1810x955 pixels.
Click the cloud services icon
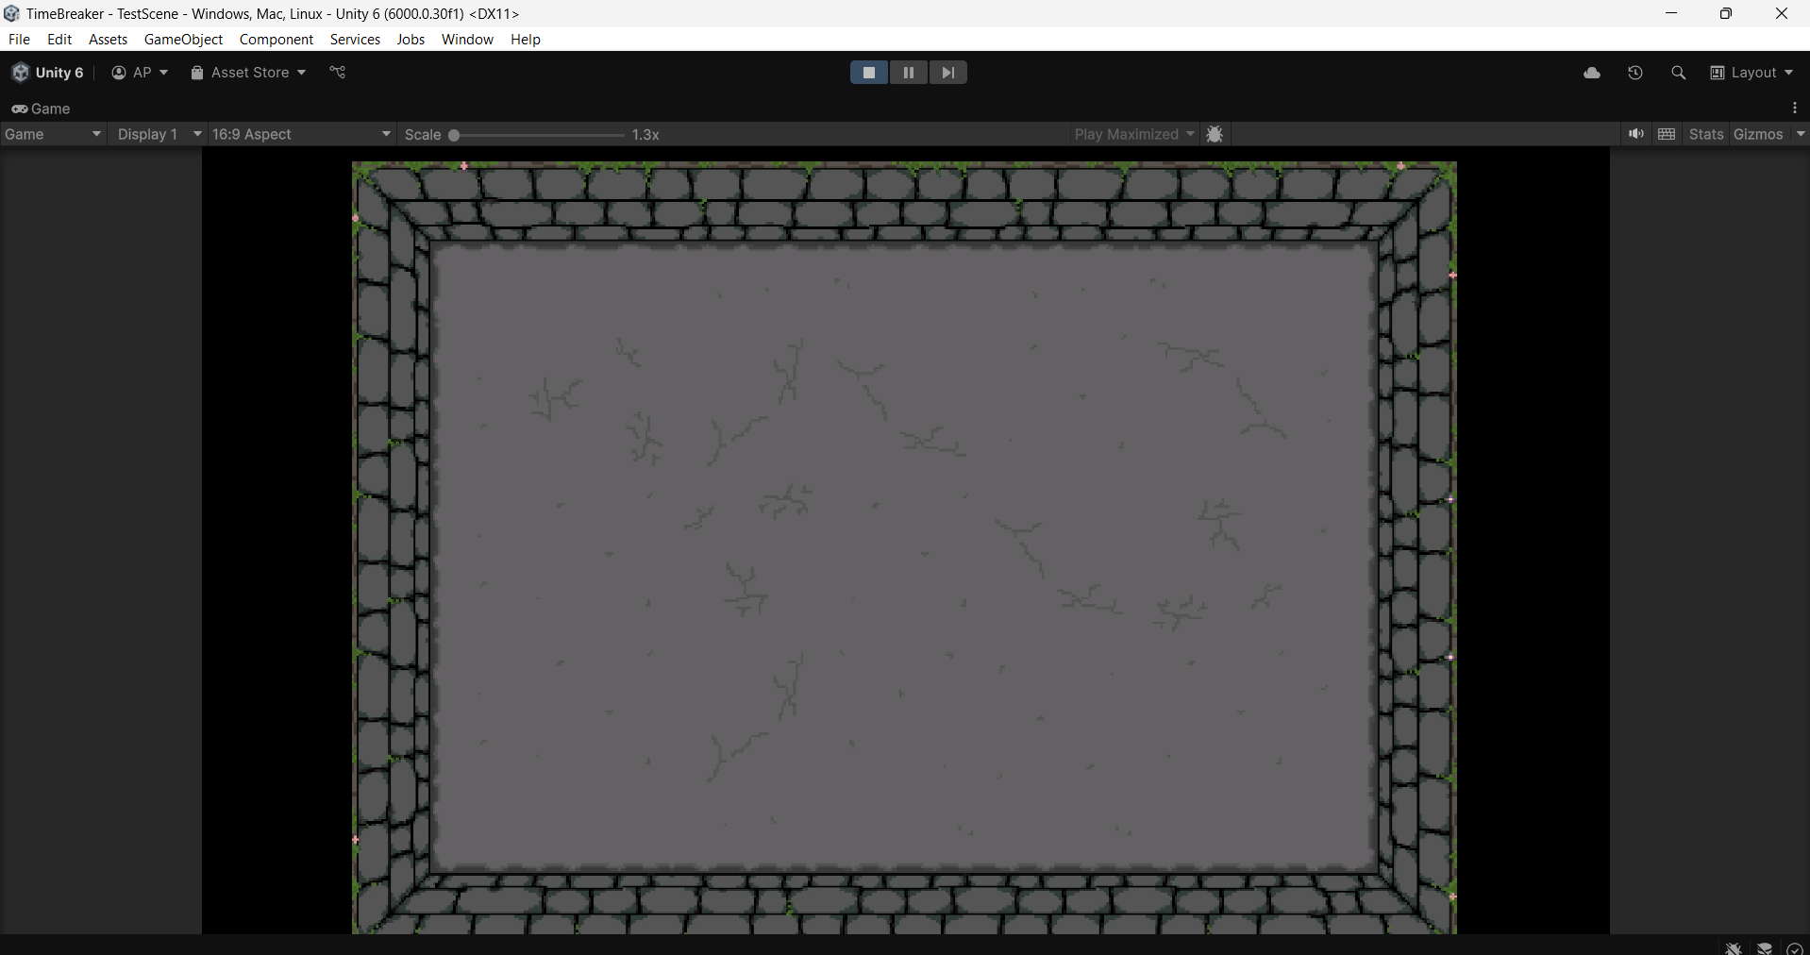tap(1592, 73)
